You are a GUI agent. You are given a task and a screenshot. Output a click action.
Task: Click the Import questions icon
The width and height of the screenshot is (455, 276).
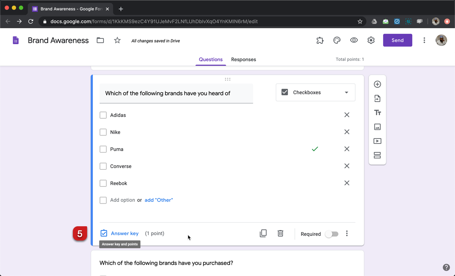[377, 98]
